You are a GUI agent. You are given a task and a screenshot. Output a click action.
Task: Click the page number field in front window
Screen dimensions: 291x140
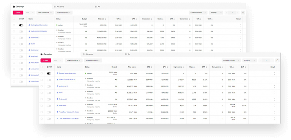266,60
